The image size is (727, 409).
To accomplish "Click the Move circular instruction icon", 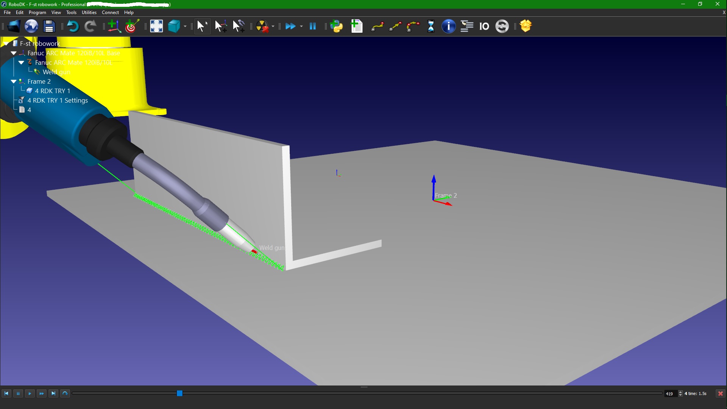I will (x=413, y=26).
